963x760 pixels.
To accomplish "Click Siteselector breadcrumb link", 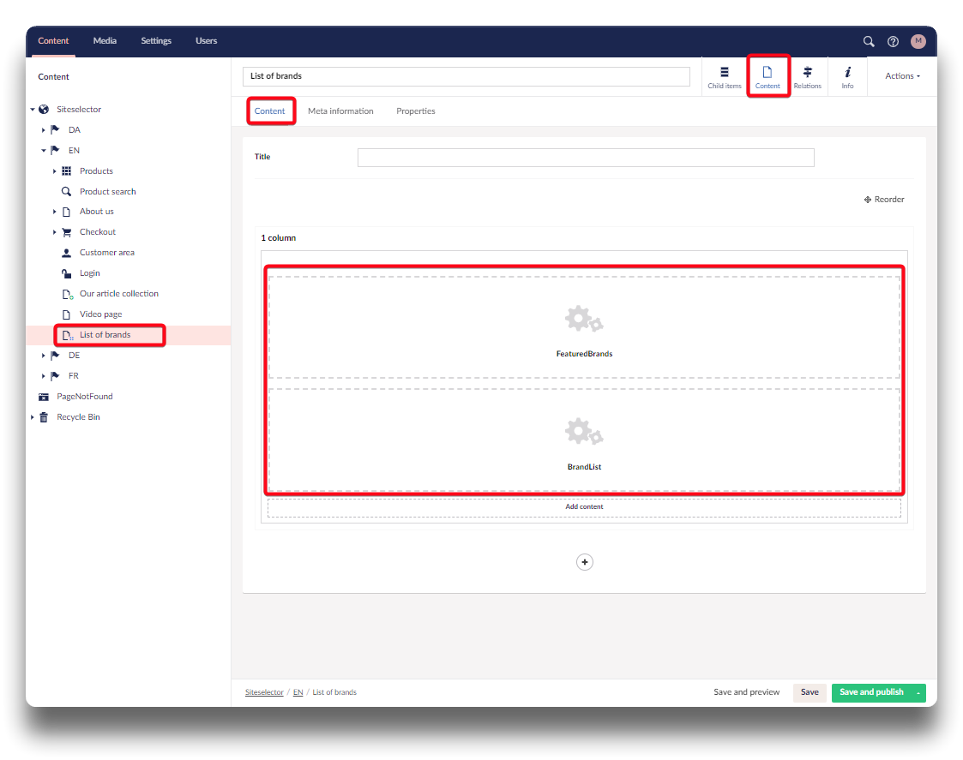I will point(264,692).
